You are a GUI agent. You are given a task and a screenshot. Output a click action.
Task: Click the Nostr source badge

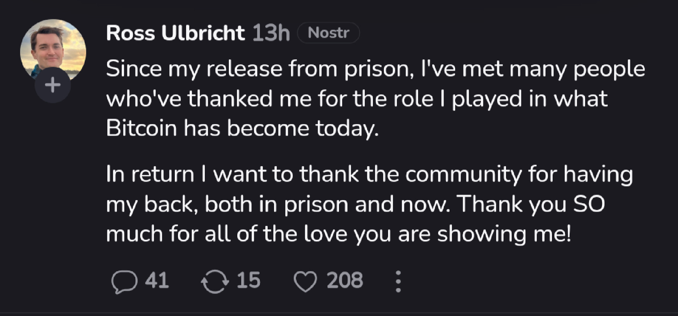pos(328,33)
